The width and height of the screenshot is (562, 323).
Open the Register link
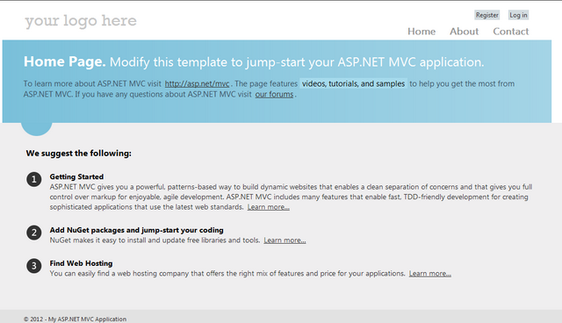[x=486, y=15]
